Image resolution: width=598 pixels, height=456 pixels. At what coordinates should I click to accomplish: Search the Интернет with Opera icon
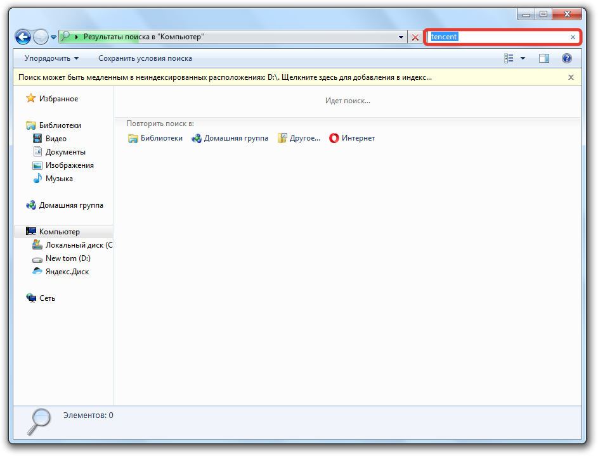pyautogui.click(x=352, y=138)
